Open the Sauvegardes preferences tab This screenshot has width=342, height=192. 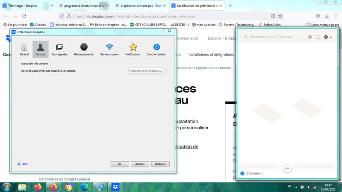(59, 49)
